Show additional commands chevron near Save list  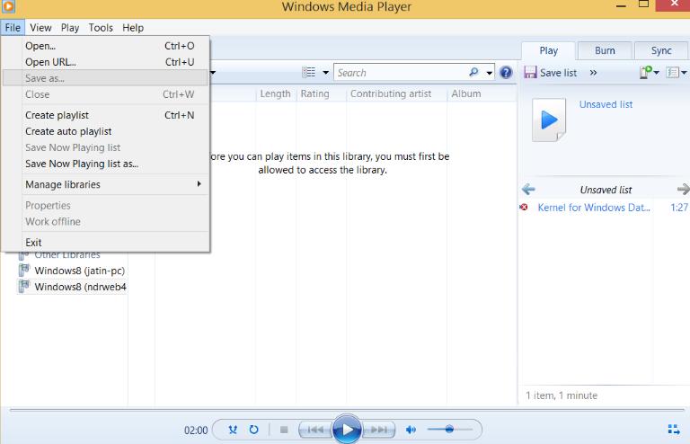point(593,73)
